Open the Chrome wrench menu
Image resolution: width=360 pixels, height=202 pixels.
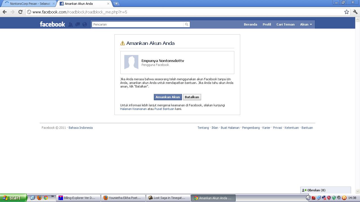(355, 12)
